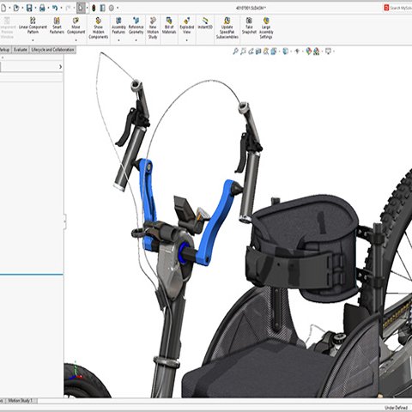
Task: Open Edit Appearance tool
Action: point(308,51)
